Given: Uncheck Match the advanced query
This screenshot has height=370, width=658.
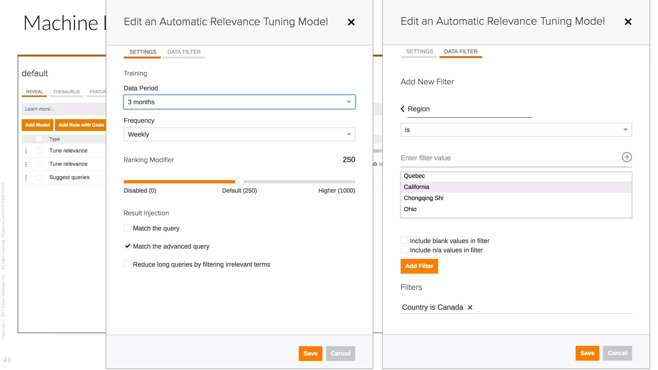Looking at the screenshot, I should tap(128, 246).
